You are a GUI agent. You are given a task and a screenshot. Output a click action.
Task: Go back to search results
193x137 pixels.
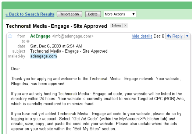(30, 14)
